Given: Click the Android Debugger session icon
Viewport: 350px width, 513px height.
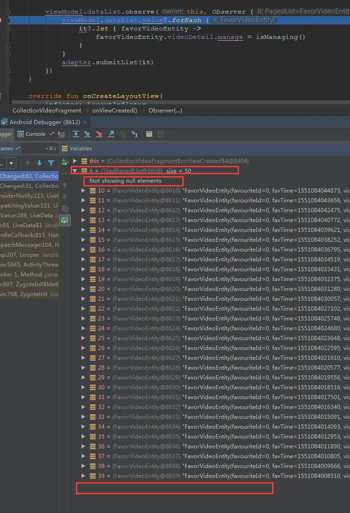Looking at the screenshot, I should pos(4,122).
